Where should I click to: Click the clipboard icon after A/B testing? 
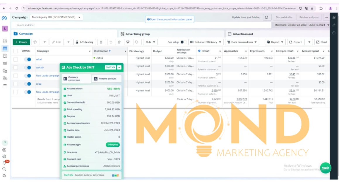click(x=101, y=42)
